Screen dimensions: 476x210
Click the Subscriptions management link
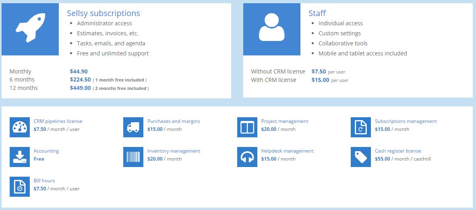coord(406,121)
